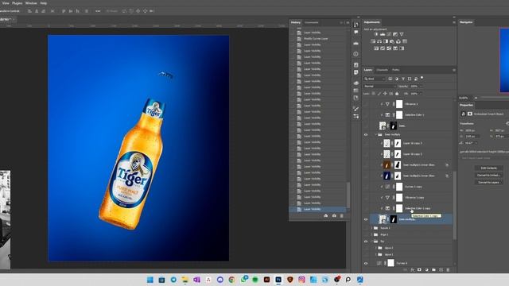
Task: Open Chrome from the Windows taskbar
Action: [x=231, y=280]
